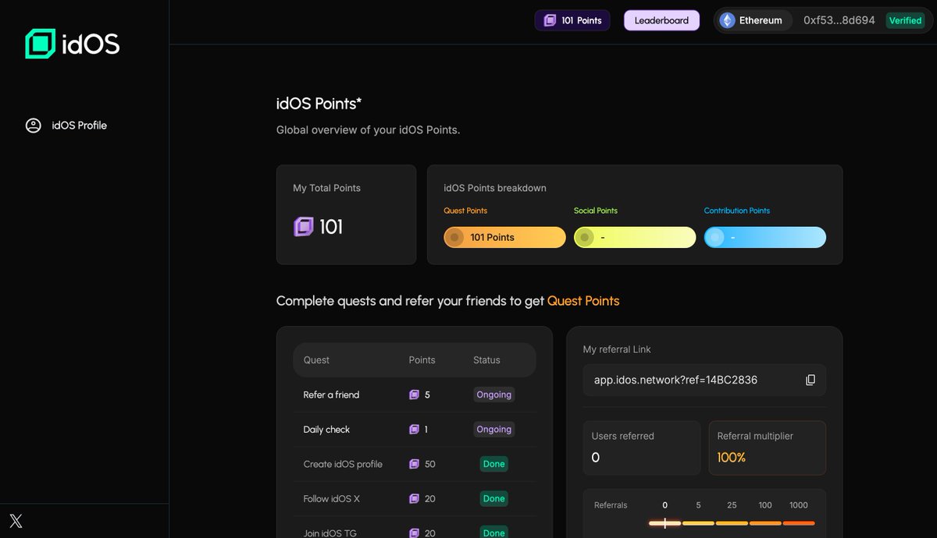
Task: Click the cube icon beside total 101
Action: (303, 227)
